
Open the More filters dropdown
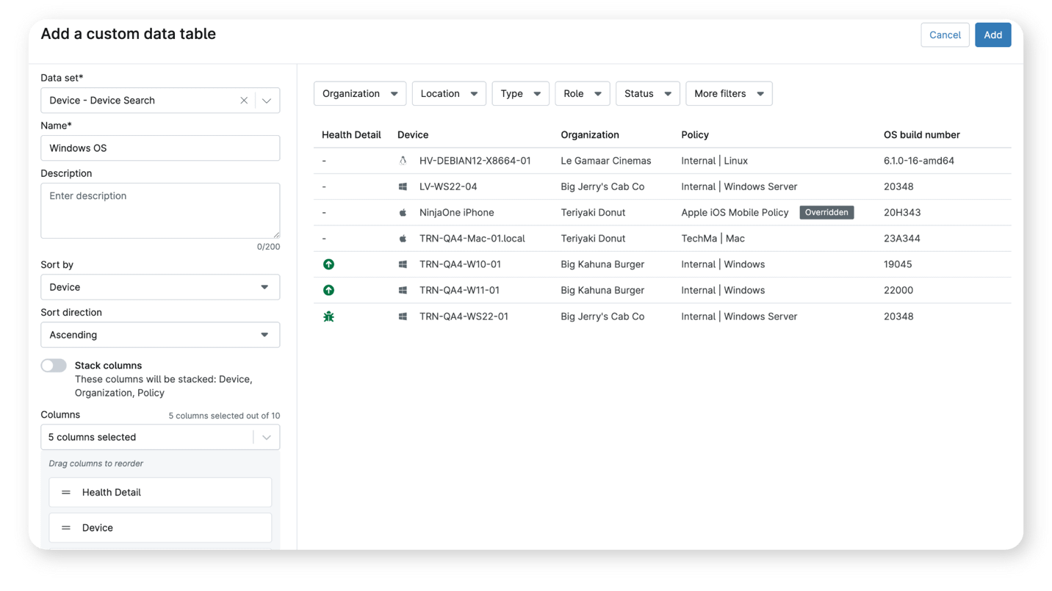click(729, 93)
